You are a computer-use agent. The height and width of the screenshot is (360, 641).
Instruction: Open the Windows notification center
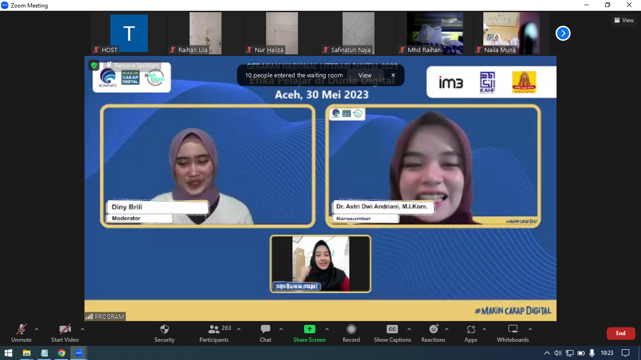[626, 353]
